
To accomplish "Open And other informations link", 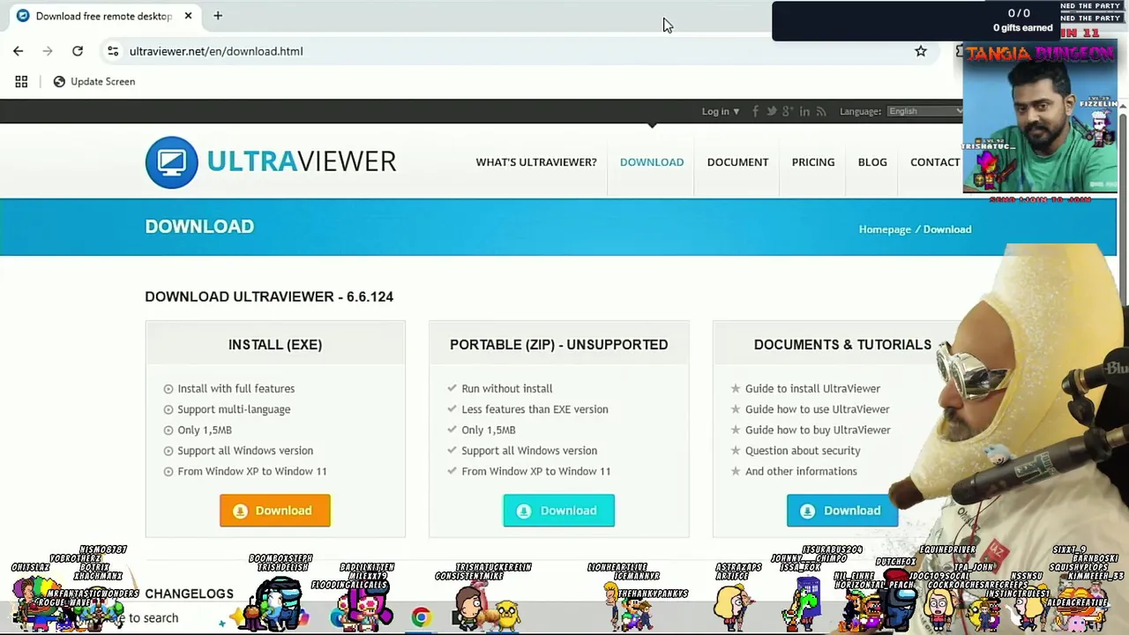I will [x=801, y=471].
